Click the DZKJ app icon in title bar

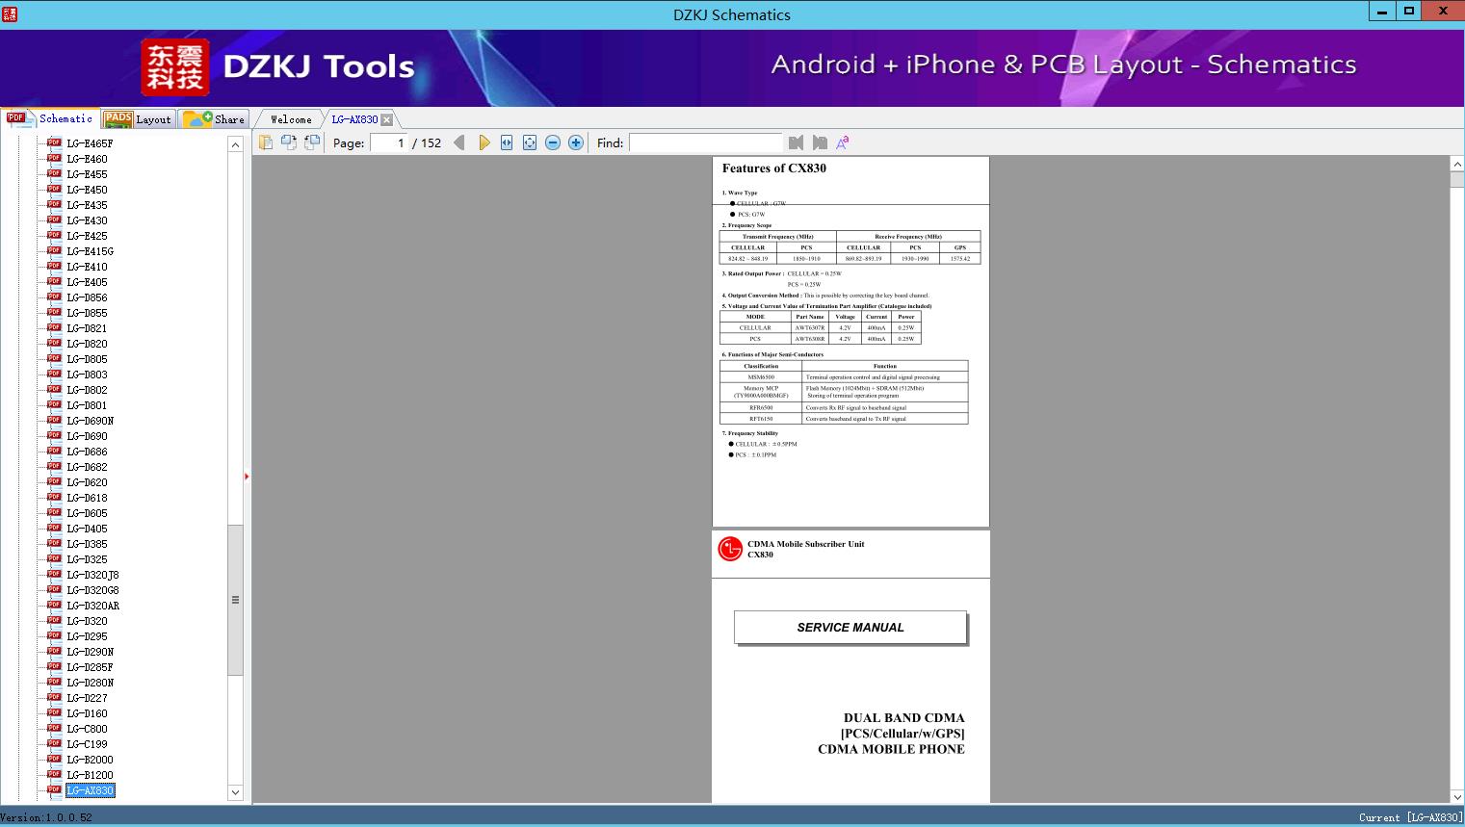[10, 13]
